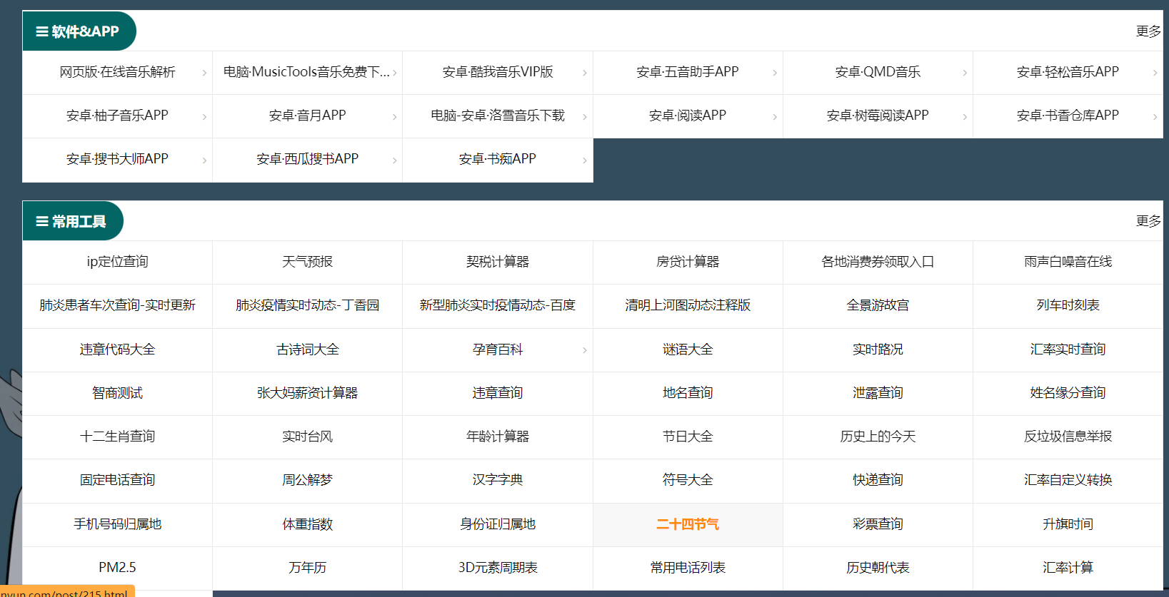This screenshot has width=1169, height=597.
Task: Select 房贷计算器 tool
Action: coord(687,262)
